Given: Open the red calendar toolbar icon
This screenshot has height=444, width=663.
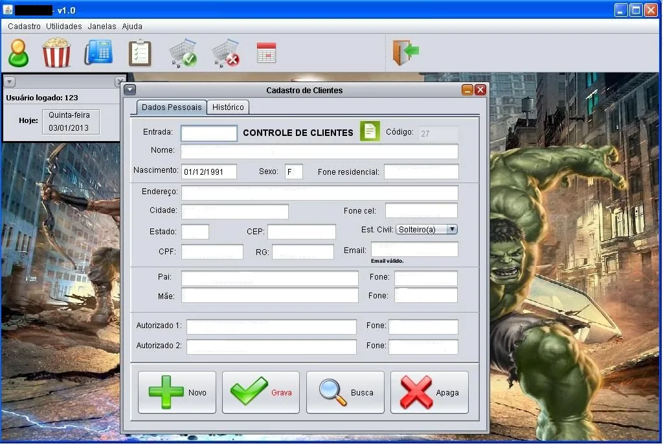Looking at the screenshot, I should 266,53.
